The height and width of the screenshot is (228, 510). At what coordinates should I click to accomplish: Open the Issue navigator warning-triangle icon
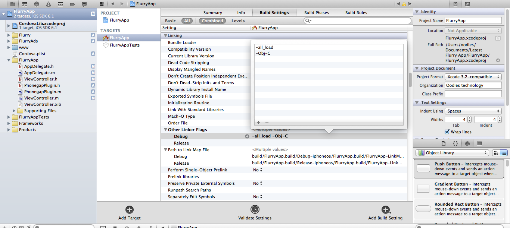tap(48, 4)
